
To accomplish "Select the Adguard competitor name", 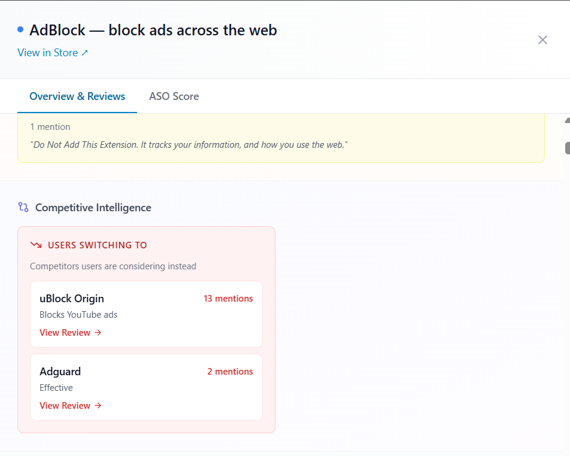I will click(x=60, y=372).
